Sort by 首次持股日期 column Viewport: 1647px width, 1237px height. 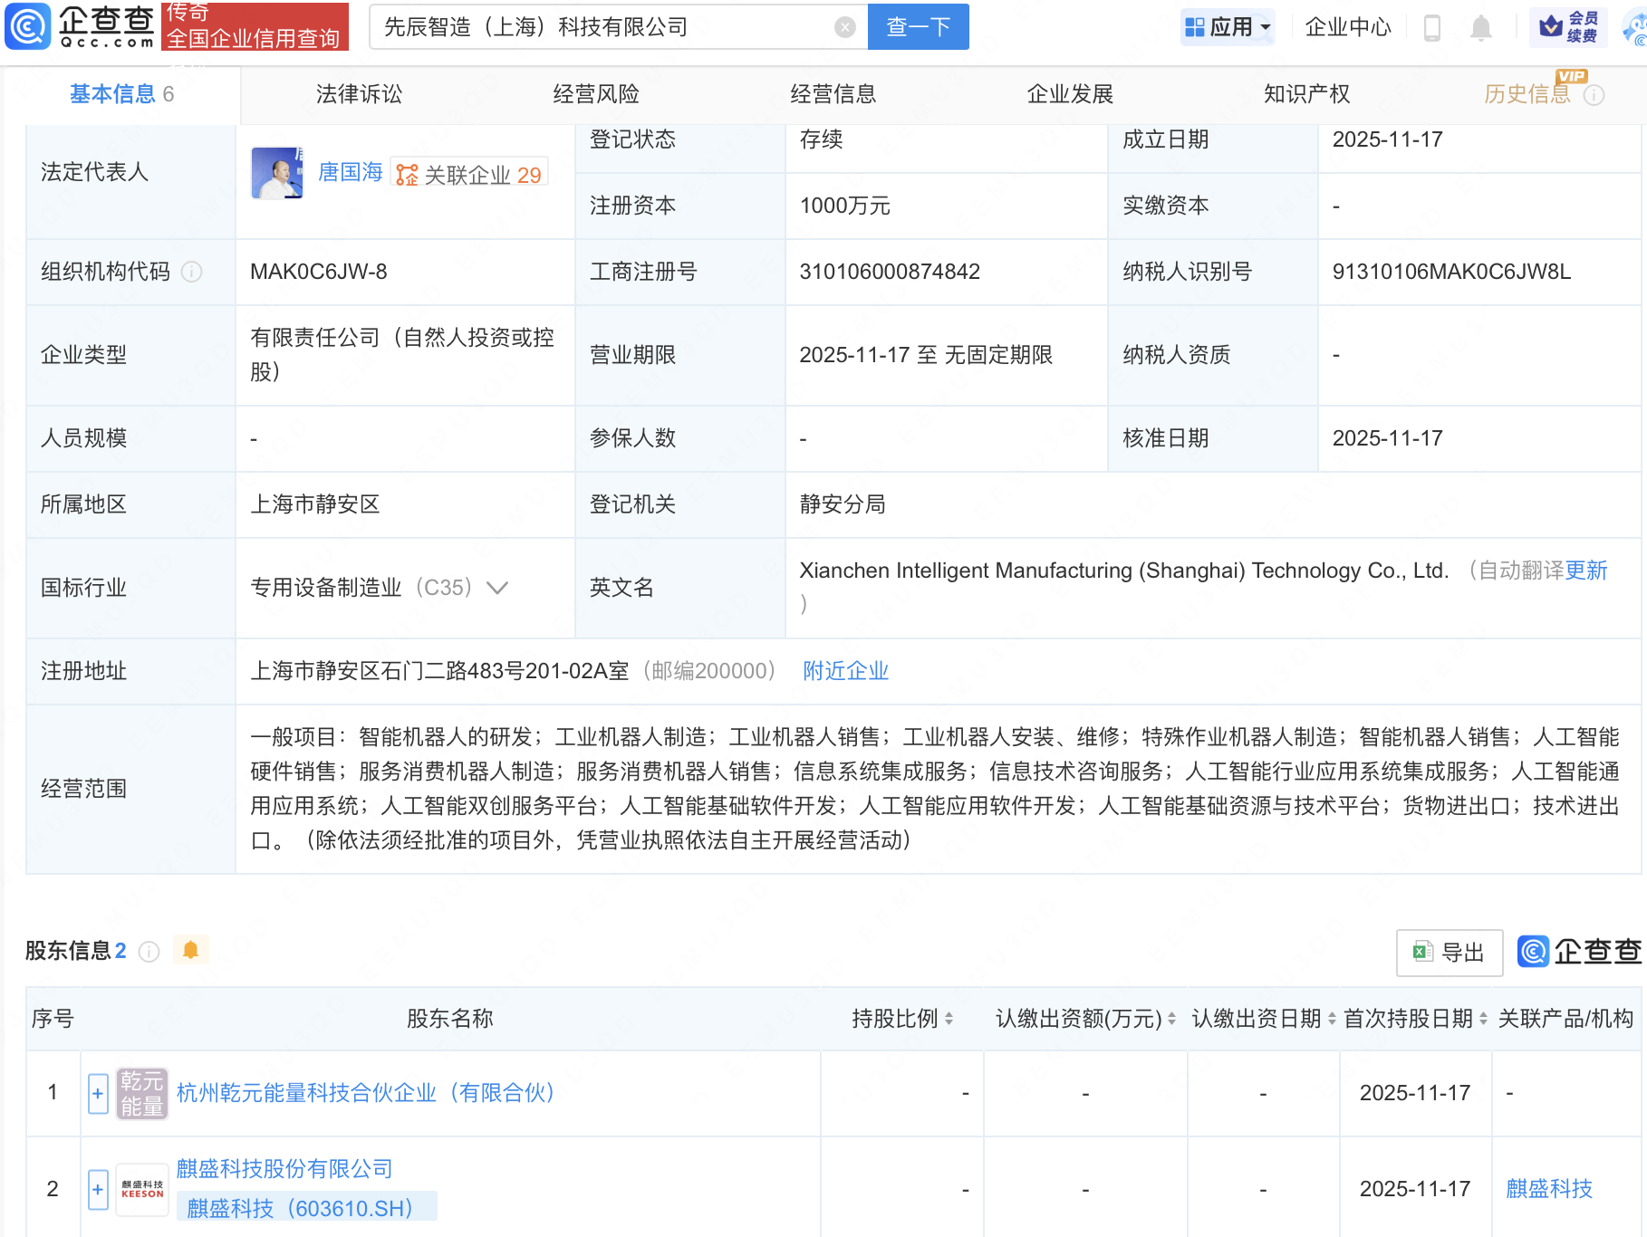[x=1483, y=1019]
